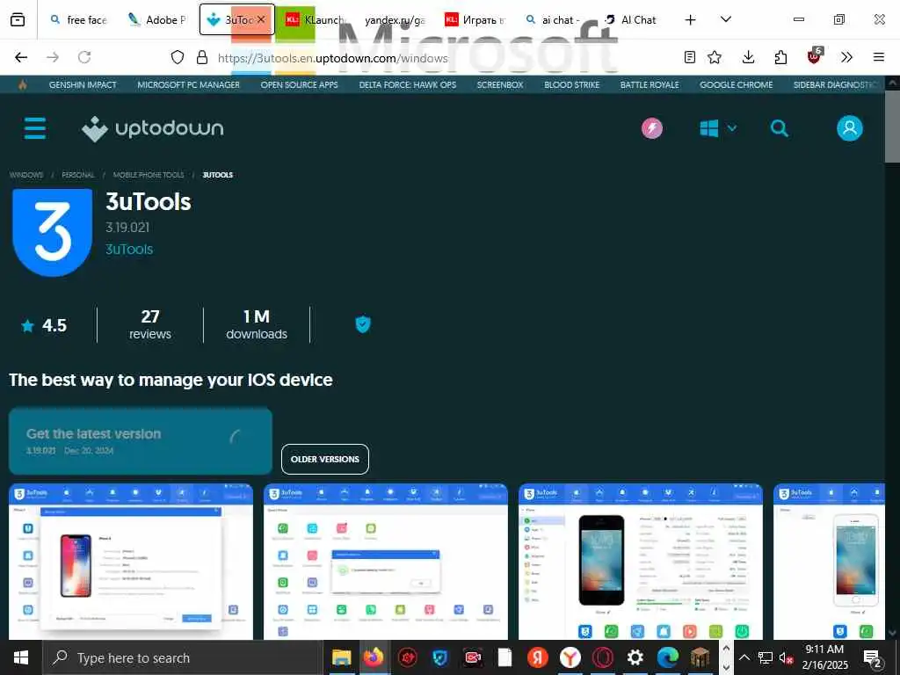Switch to the Adobe P browser tab
Screen dimensions: 900x675
coord(157,19)
